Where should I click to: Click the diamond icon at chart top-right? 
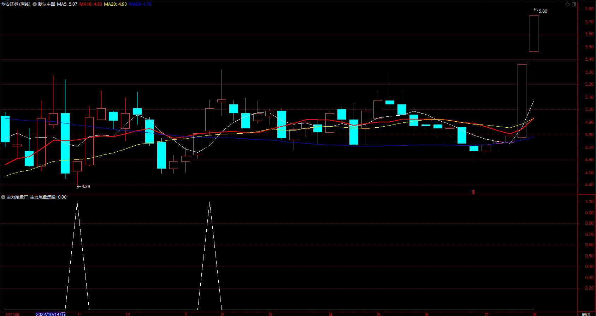coord(568,4)
